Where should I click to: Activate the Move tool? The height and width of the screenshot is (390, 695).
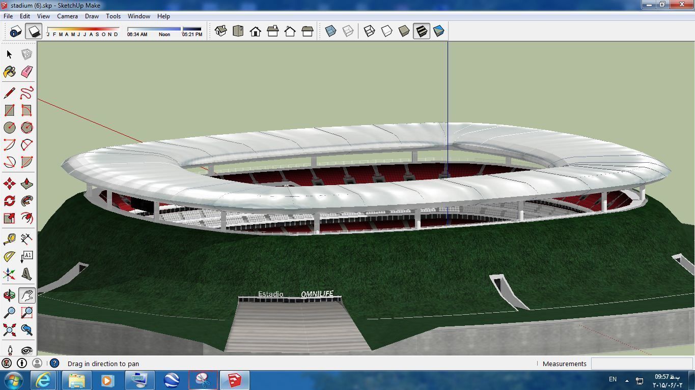[x=9, y=184]
